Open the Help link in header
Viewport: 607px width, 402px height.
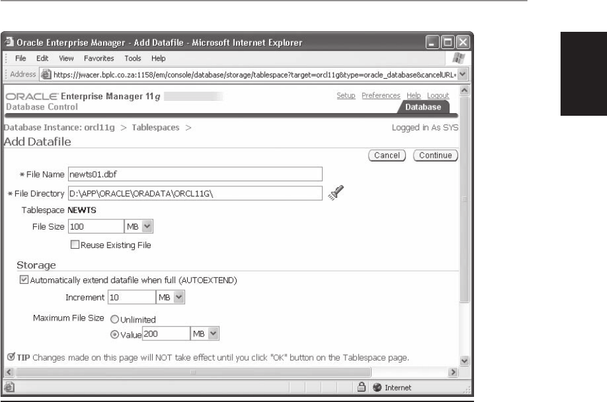[414, 95]
